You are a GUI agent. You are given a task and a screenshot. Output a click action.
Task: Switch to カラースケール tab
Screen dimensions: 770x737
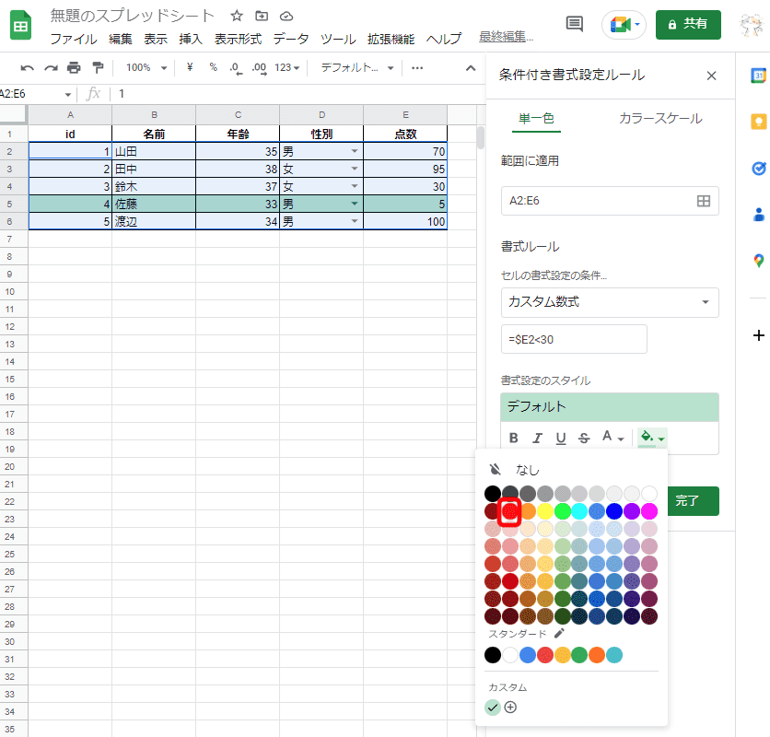(x=660, y=118)
